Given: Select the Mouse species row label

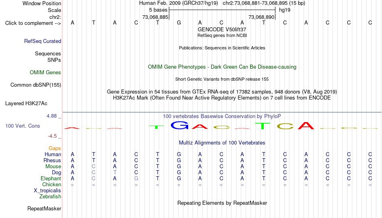Looking at the screenshot, I should pyautogui.click(x=53, y=167).
